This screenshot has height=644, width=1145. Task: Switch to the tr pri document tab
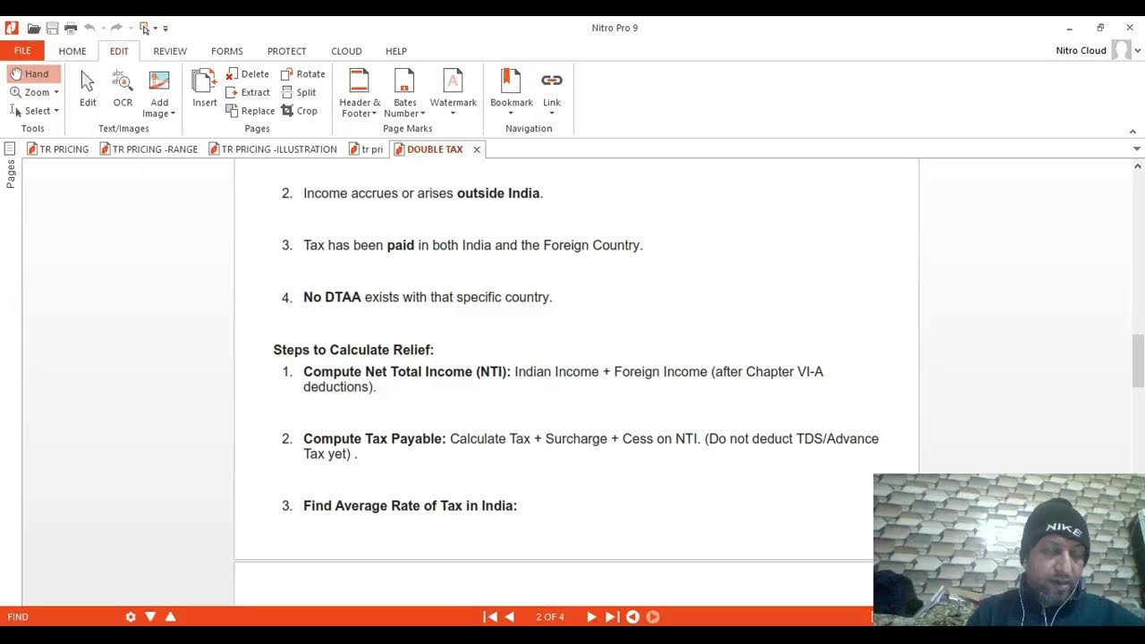(x=366, y=149)
